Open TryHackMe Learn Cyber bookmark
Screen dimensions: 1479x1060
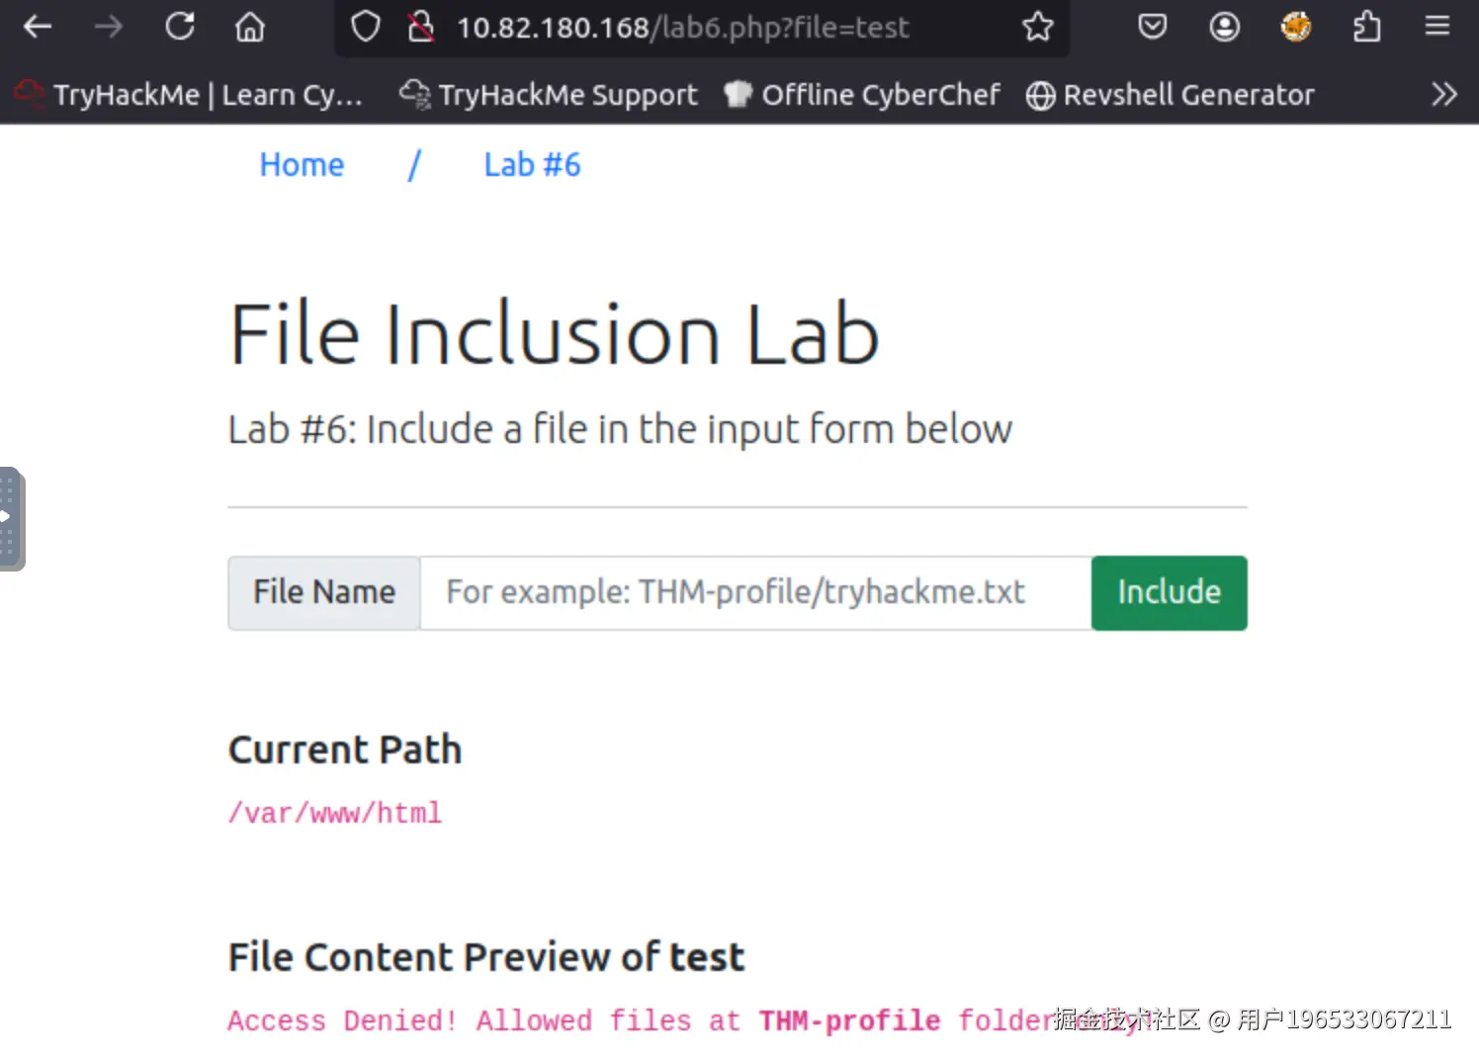[190, 95]
